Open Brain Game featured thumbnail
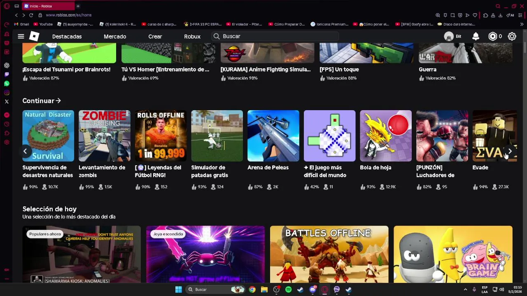The image size is (527, 296). (x=453, y=254)
